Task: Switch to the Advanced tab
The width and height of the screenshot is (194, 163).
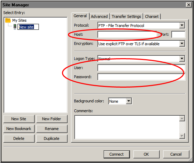Action: click(99, 16)
